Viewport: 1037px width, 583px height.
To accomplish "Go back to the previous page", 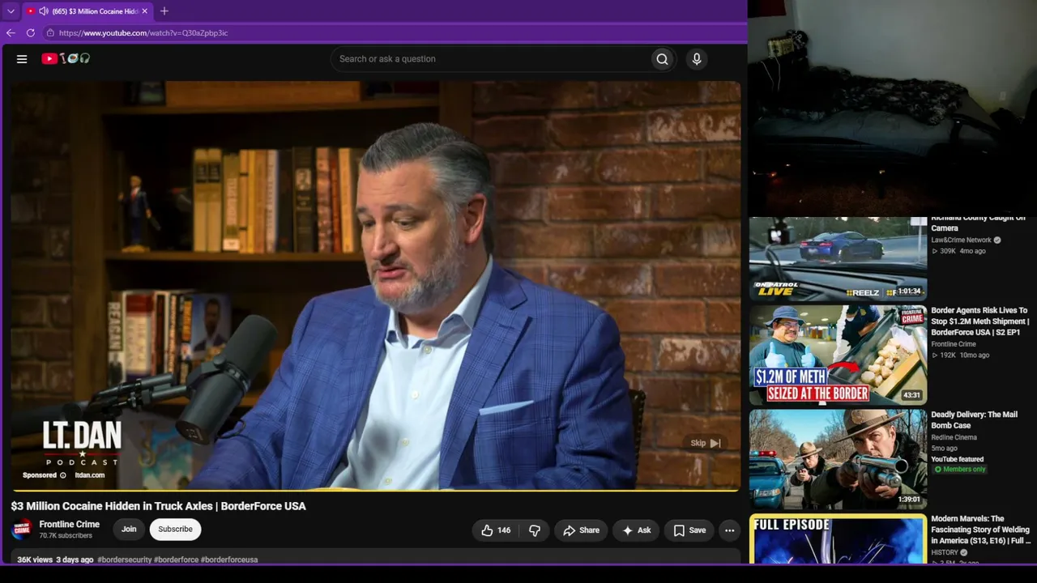I will point(11,33).
